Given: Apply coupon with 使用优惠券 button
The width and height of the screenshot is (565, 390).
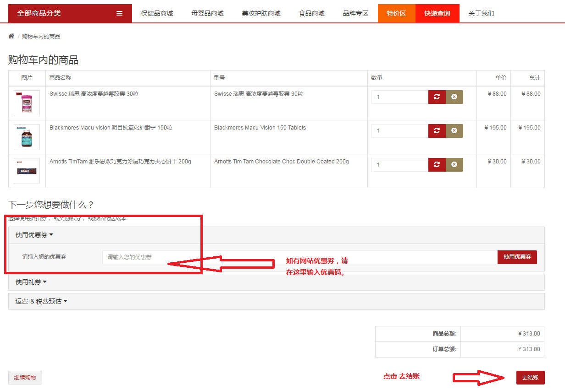Looking at the screenshot, I should click(x=517, y=257).
